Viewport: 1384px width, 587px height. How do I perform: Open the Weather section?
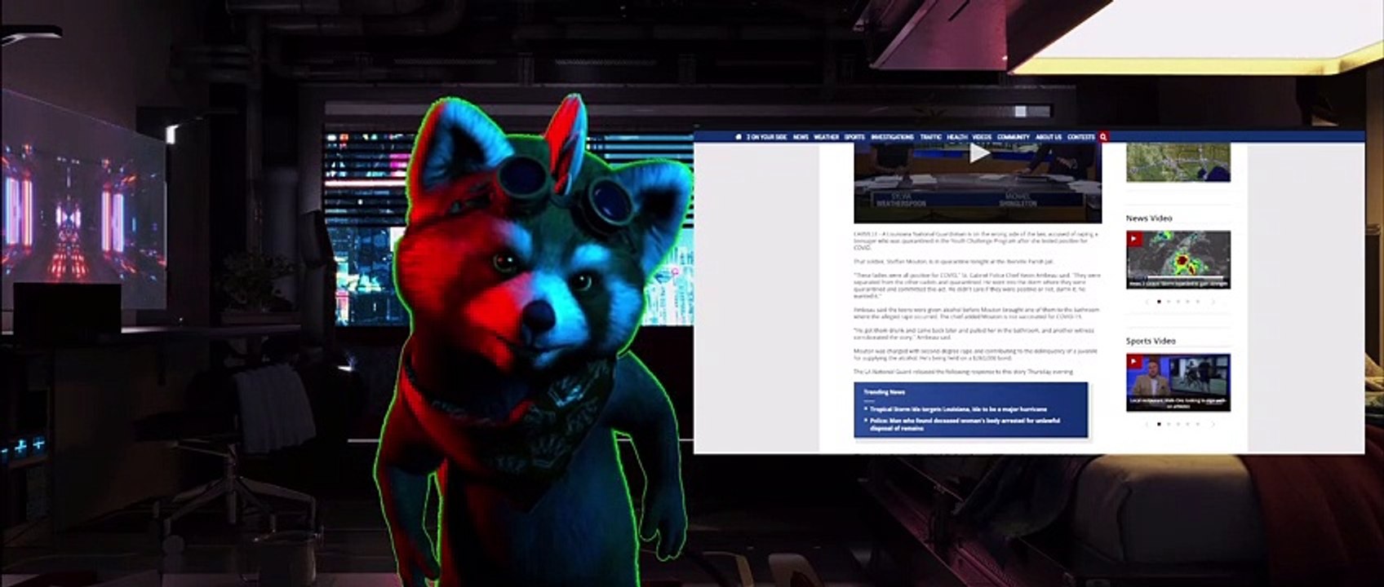coord(826,137)
